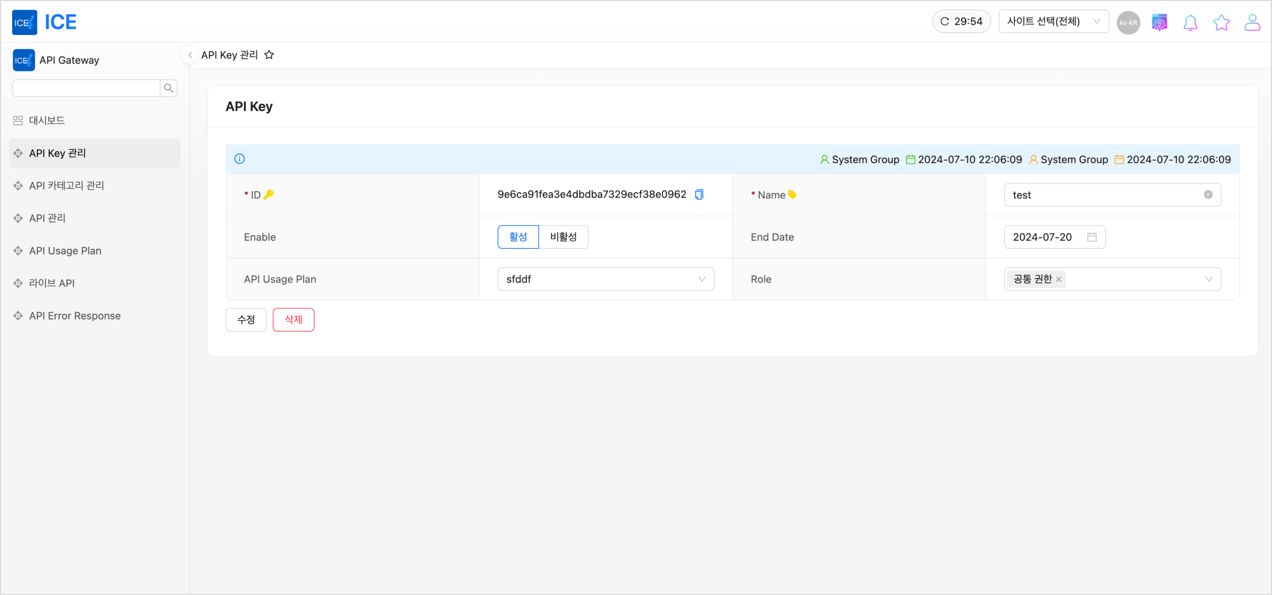The height and width of the screenshot is (595, 1272).
Task: Select the 비활성 disable option
Action: (563, 237)
